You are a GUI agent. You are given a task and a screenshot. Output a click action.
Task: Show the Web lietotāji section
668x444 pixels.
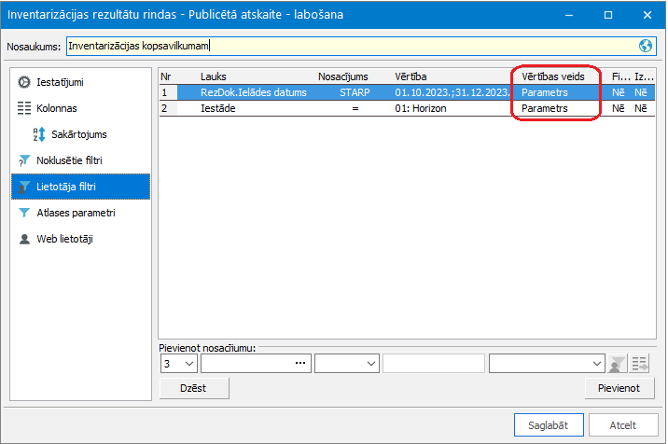(x=81, y=239)
